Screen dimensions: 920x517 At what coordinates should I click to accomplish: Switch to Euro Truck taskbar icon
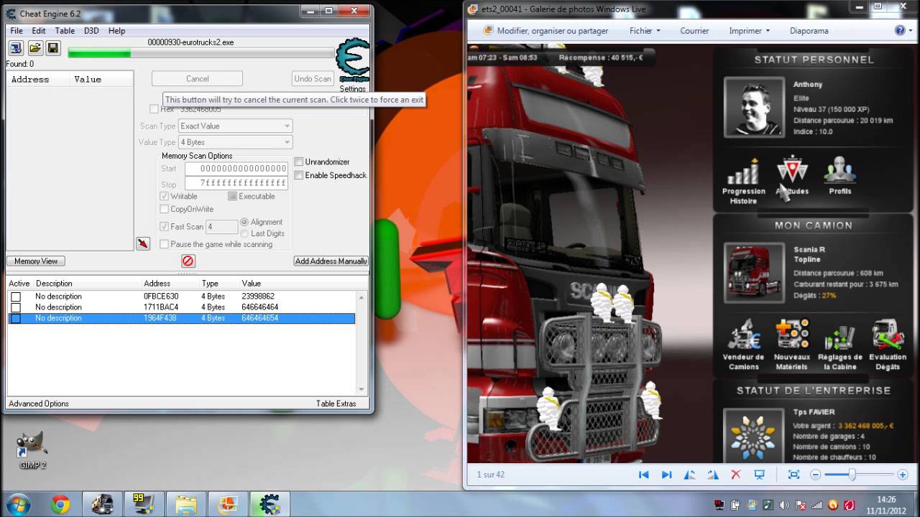[102, 505]
